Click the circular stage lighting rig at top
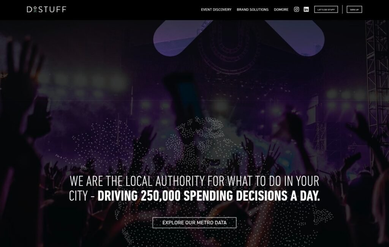The image size is (389, 247). (229, 47)
